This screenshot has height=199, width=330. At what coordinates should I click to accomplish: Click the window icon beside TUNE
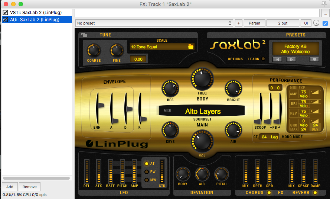tap(84, 35)
